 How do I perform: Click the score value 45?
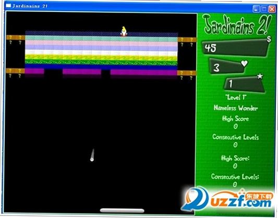210,48
